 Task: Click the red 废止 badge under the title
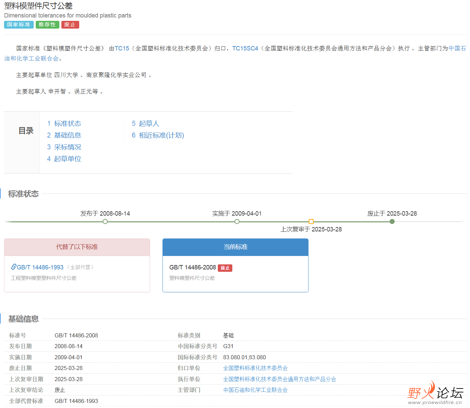coord(70,25)
